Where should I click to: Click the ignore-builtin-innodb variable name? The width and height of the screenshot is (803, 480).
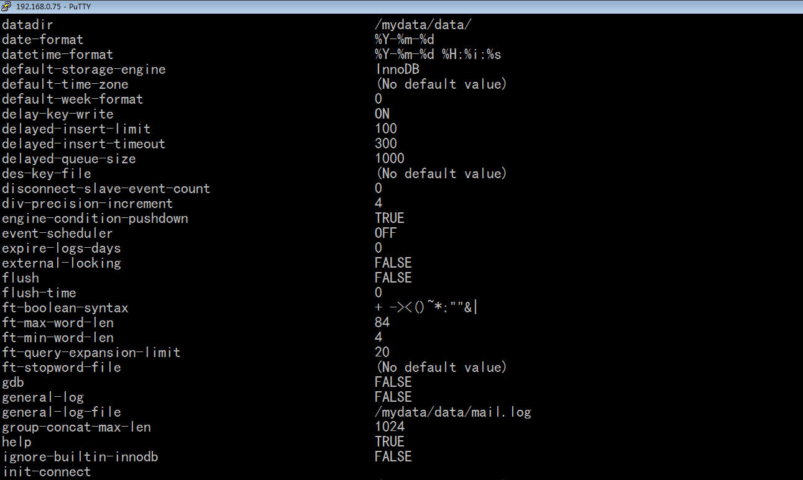[80, 457]
